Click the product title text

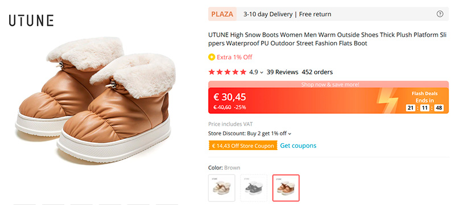[x=328, y=39]
